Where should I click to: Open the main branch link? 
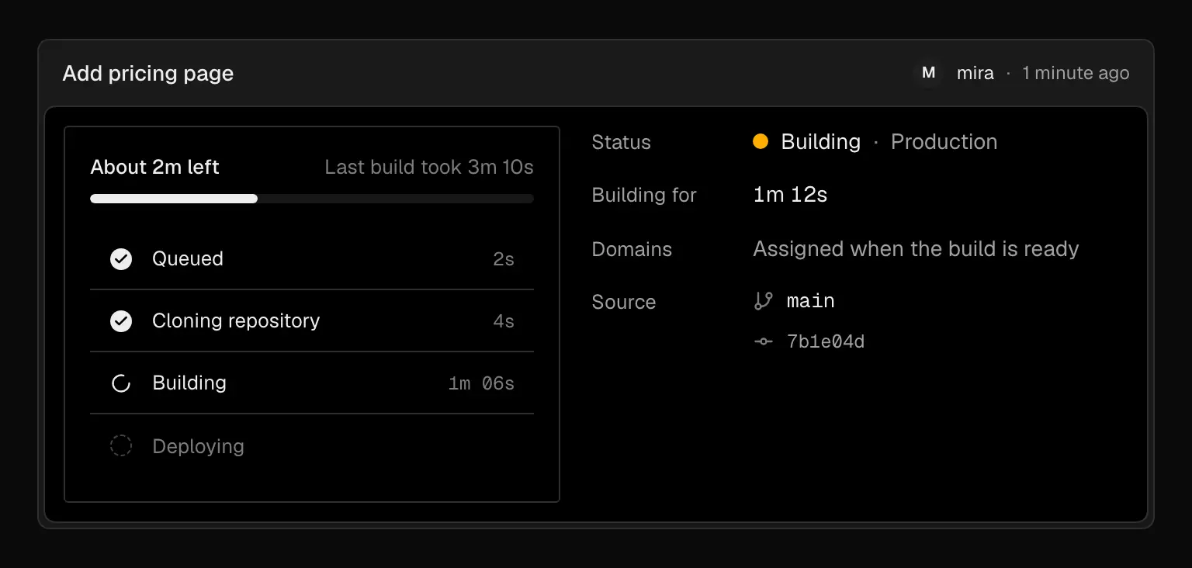[810, 301]
